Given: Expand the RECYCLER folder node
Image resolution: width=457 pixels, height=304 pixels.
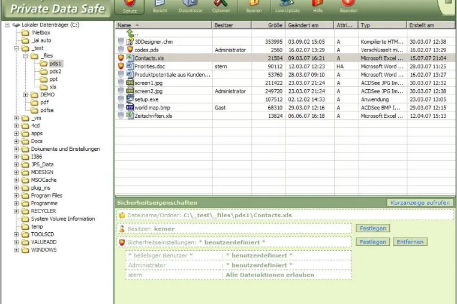Looking at the screenshot, I should [x=16, y=211].
